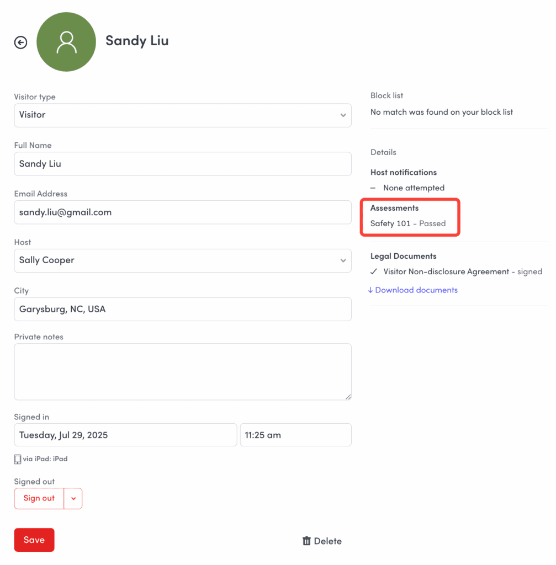Click the Safety 101 assessment result

pyautogui.click(x=408, y=223)
